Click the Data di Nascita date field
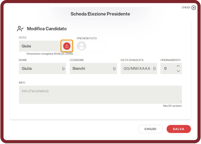Viewport: 201px width, 144px height. 136,69
